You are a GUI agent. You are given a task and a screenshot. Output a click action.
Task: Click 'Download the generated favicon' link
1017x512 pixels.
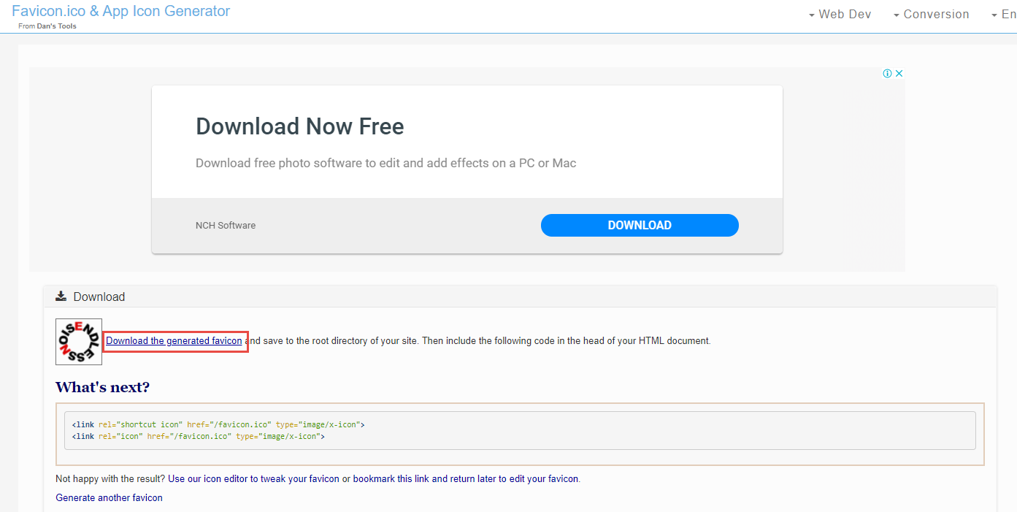click(174, 341)
